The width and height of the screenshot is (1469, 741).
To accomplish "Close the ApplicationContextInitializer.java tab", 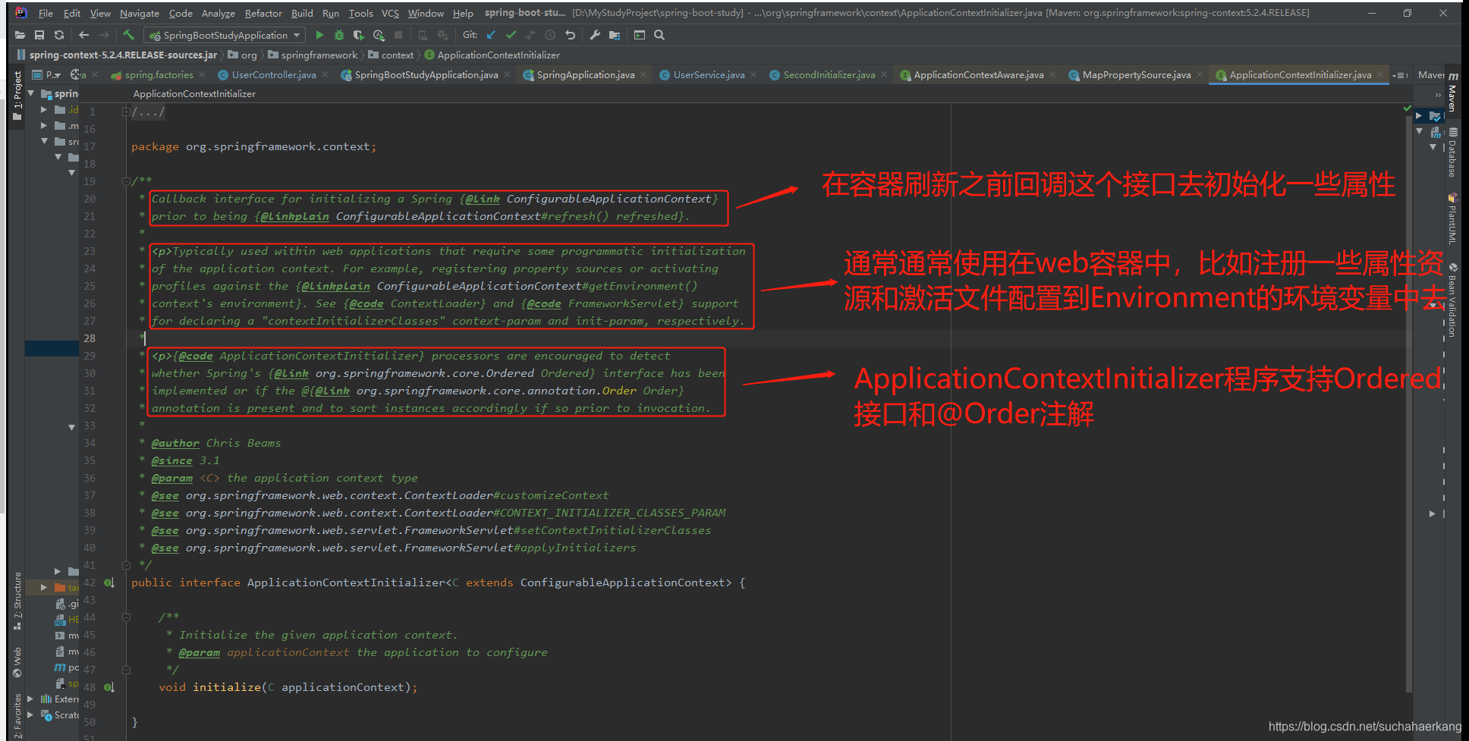I will click(1380, 74).
